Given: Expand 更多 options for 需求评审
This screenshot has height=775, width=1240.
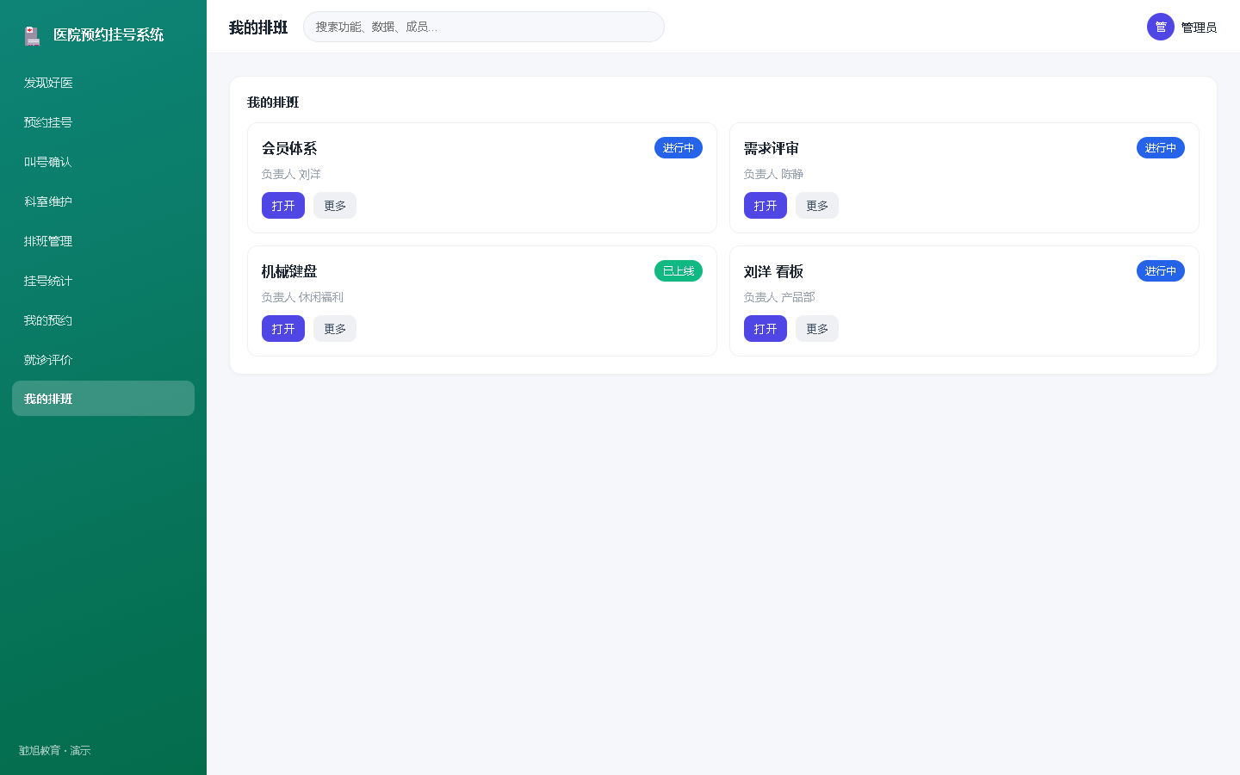Looking at the screenshot, I should pyautogui.click(x=817, y=206).
